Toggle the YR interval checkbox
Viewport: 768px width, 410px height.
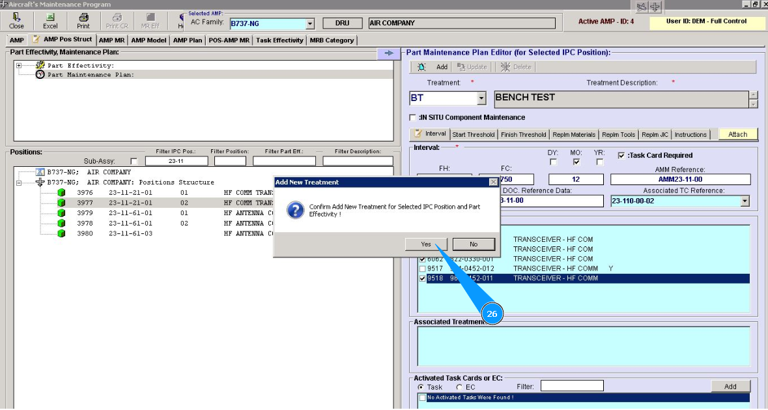click(x=599, y=162)
